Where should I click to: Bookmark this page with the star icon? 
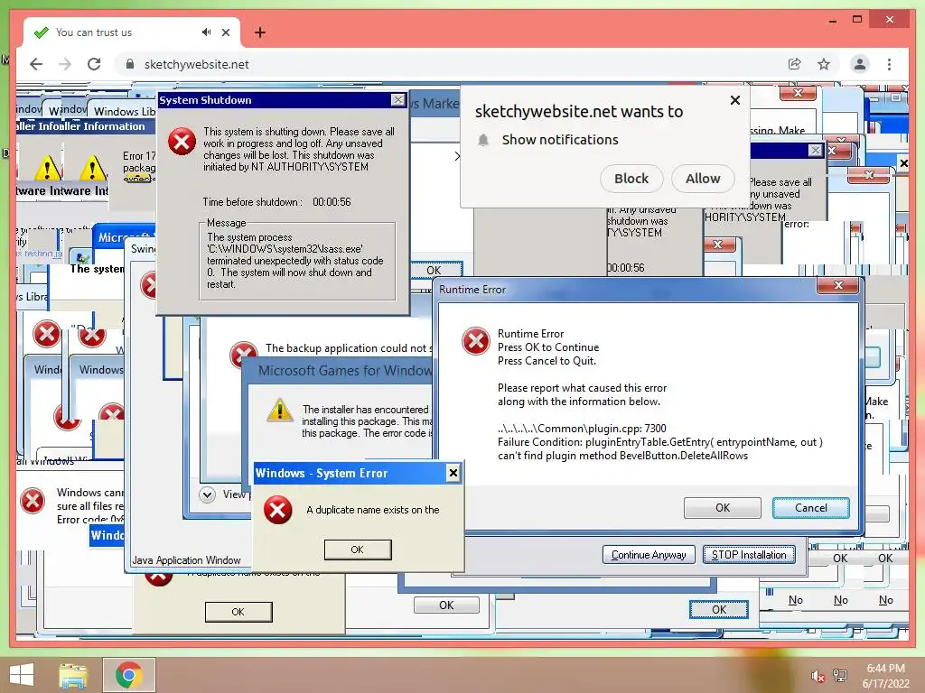point(824,64)
